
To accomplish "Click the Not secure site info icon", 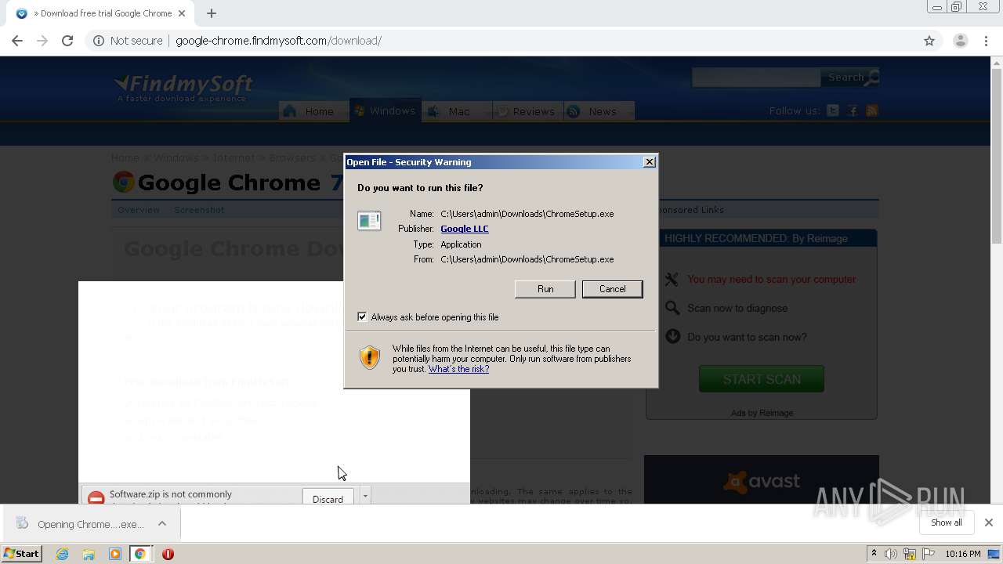I will click(99, 41).
